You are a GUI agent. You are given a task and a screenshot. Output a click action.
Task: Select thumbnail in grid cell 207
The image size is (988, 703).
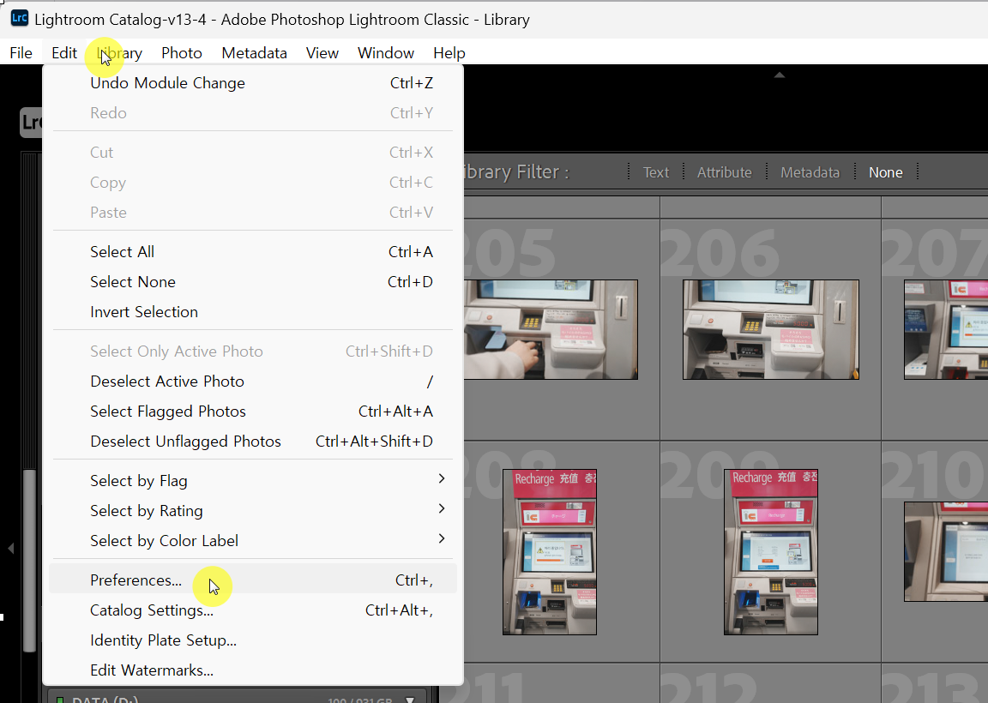(x=946, y=329)
